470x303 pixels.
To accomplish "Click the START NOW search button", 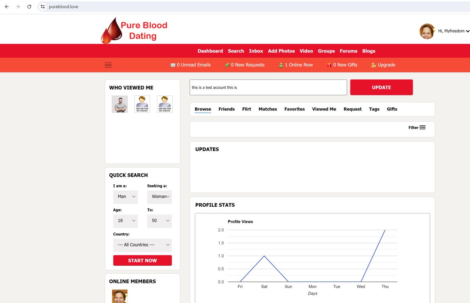I will point(143,261).
